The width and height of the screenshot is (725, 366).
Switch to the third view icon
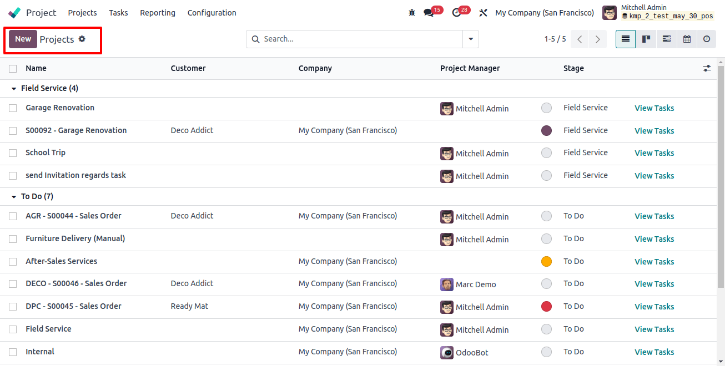[x=667, y=39]
